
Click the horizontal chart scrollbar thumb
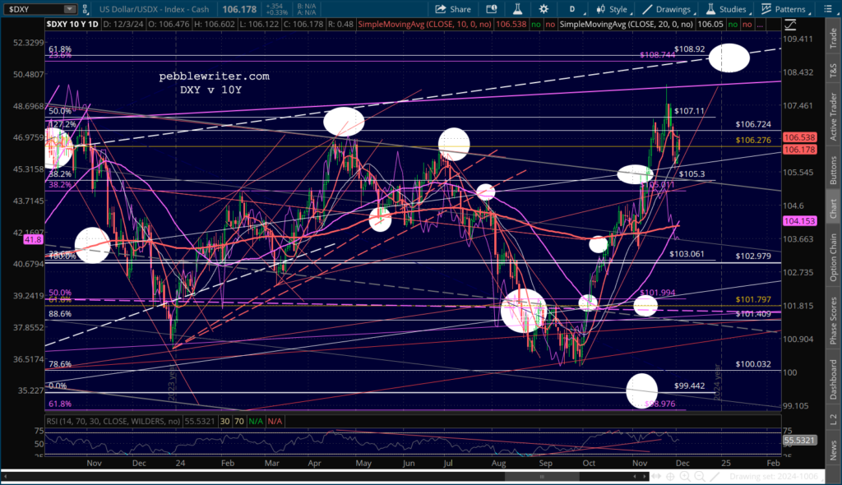click(543, 477)
